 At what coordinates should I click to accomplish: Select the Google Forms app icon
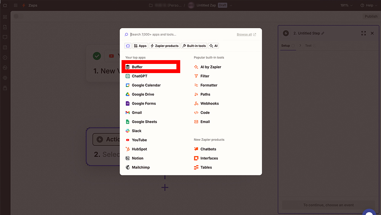(128, 104)
